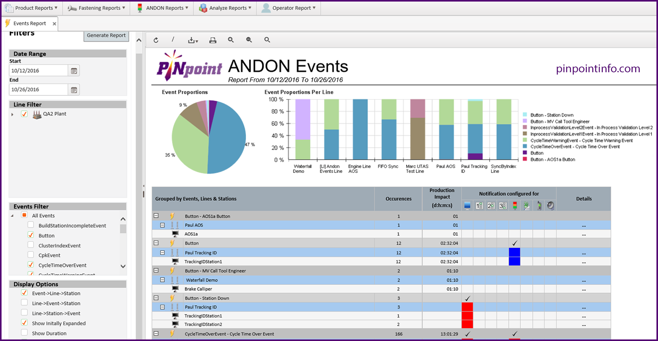Screen dimensions: 658x341
Task: Enable the ClusterIndexEvent filter
Action: [x=30, y=245]
